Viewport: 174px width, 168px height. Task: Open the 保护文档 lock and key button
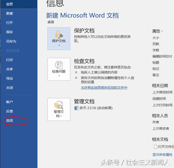point(59,39)
